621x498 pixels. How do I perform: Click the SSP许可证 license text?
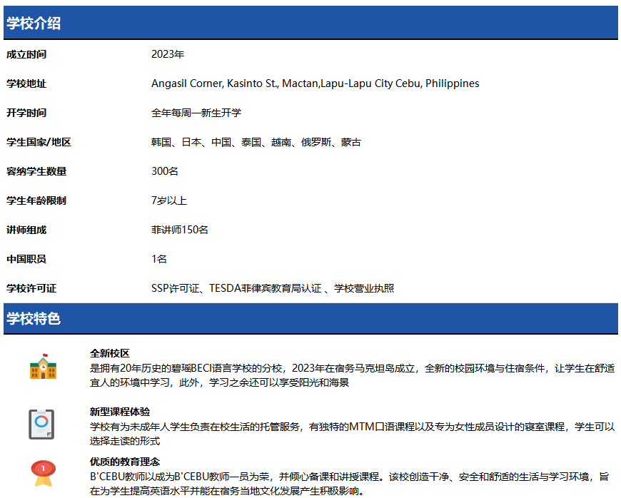click(x=273, y=288)
